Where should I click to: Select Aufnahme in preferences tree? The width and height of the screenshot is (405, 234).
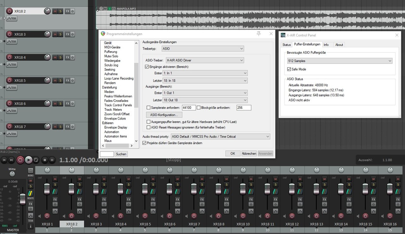(x=111, y=74)
